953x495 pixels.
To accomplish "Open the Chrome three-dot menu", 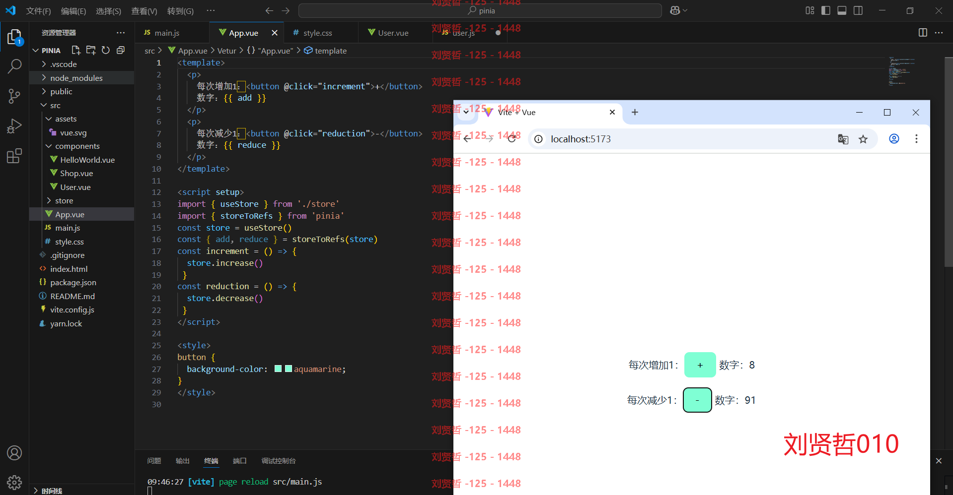I will tap(916, 139).
